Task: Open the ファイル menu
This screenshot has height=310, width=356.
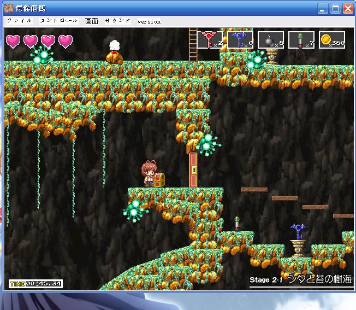Action: click(x=19, y=21)
